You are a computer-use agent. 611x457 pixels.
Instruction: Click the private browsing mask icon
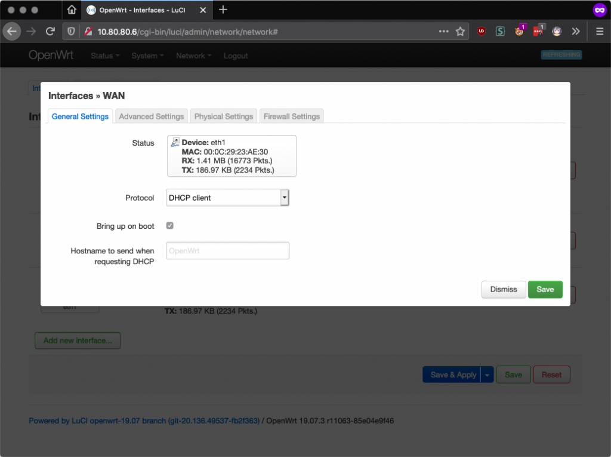[600, 10]
